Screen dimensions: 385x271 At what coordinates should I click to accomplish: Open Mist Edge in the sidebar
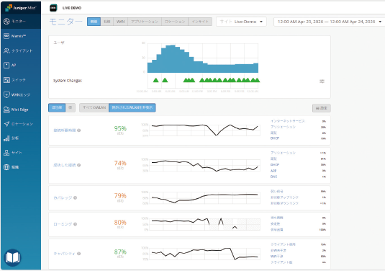pos(21,110)
